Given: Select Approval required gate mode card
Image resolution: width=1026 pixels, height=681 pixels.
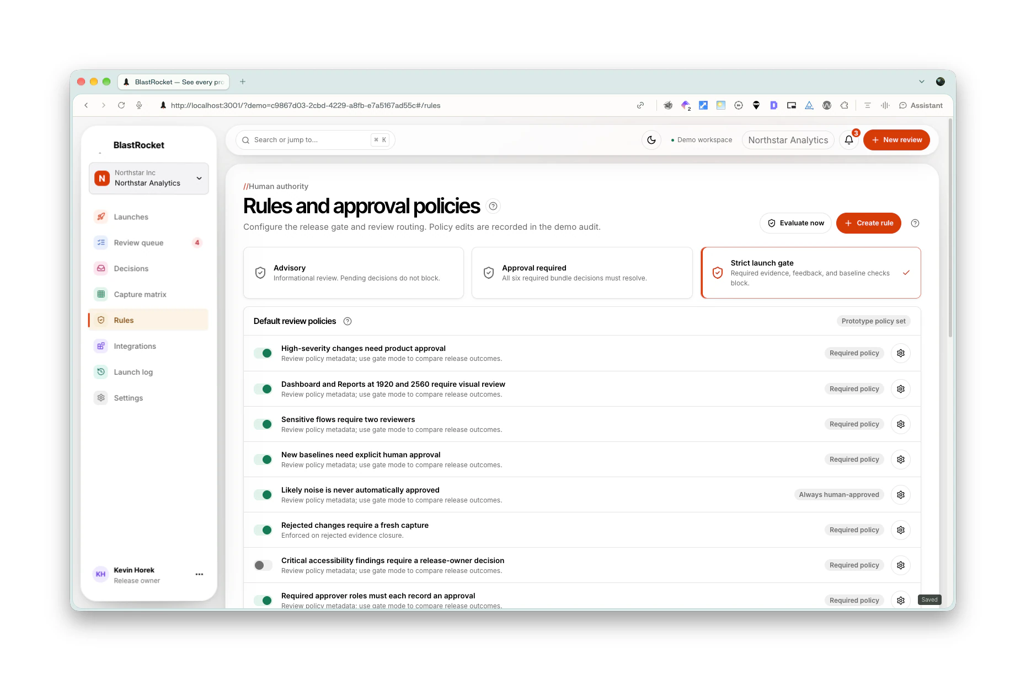Looking at the screenshot, I should click(x=582, y=273).
